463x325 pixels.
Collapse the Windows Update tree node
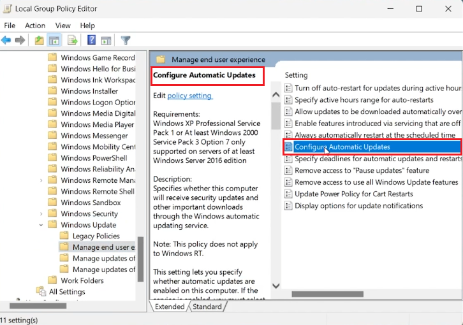click(41, 225)
